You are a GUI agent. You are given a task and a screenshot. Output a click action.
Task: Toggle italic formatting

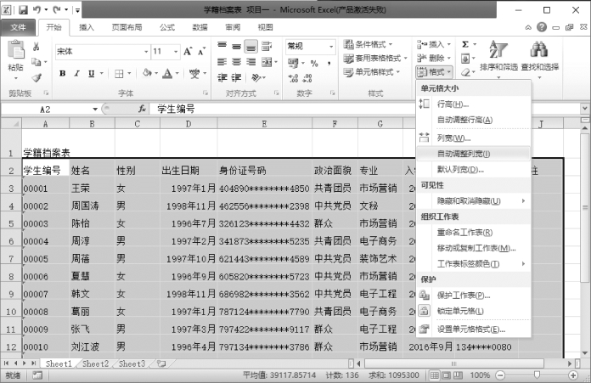pyautogui.click(x=77, y=73)
